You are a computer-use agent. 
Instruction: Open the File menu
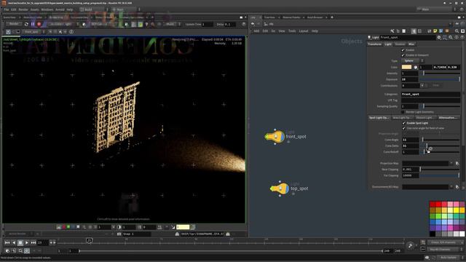[x=7, y=9]
